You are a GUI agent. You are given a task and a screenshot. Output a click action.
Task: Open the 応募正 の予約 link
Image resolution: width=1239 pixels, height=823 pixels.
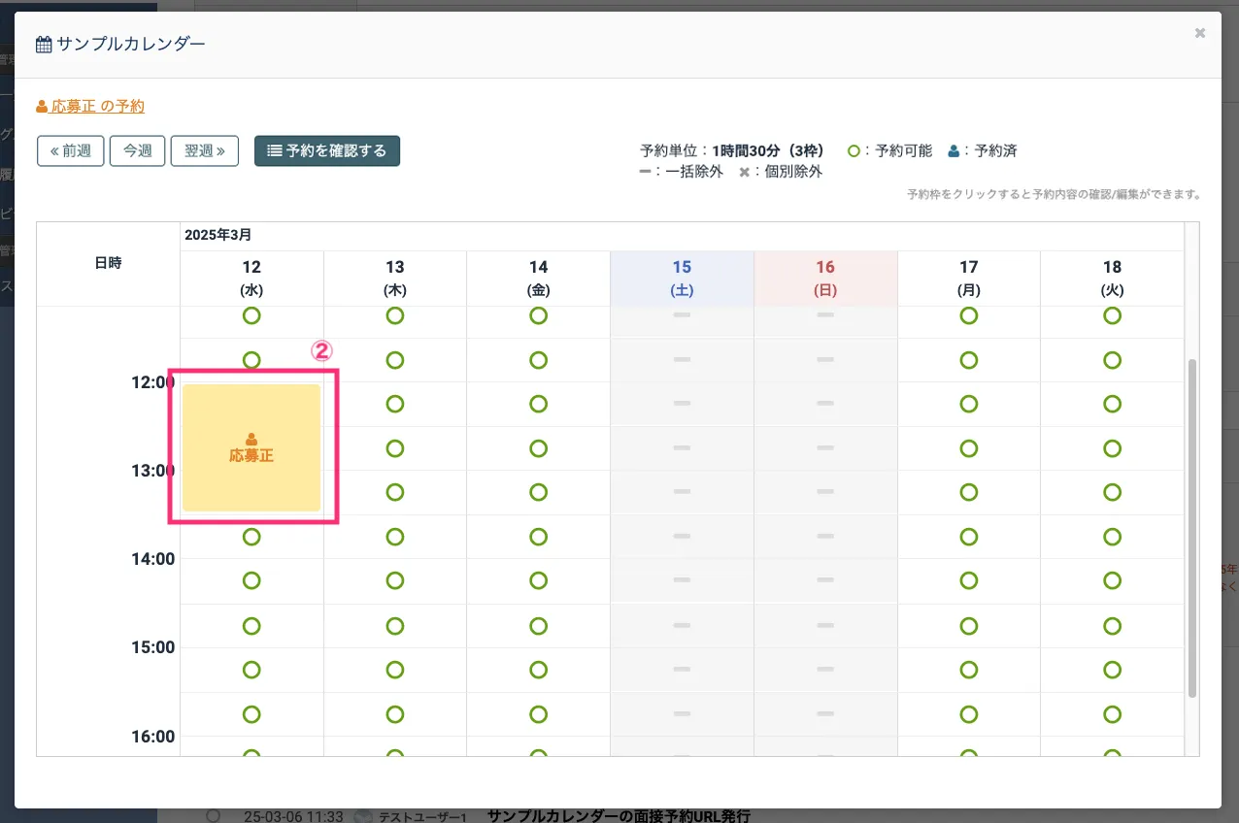pyautogui.click(x=90, y=107)
